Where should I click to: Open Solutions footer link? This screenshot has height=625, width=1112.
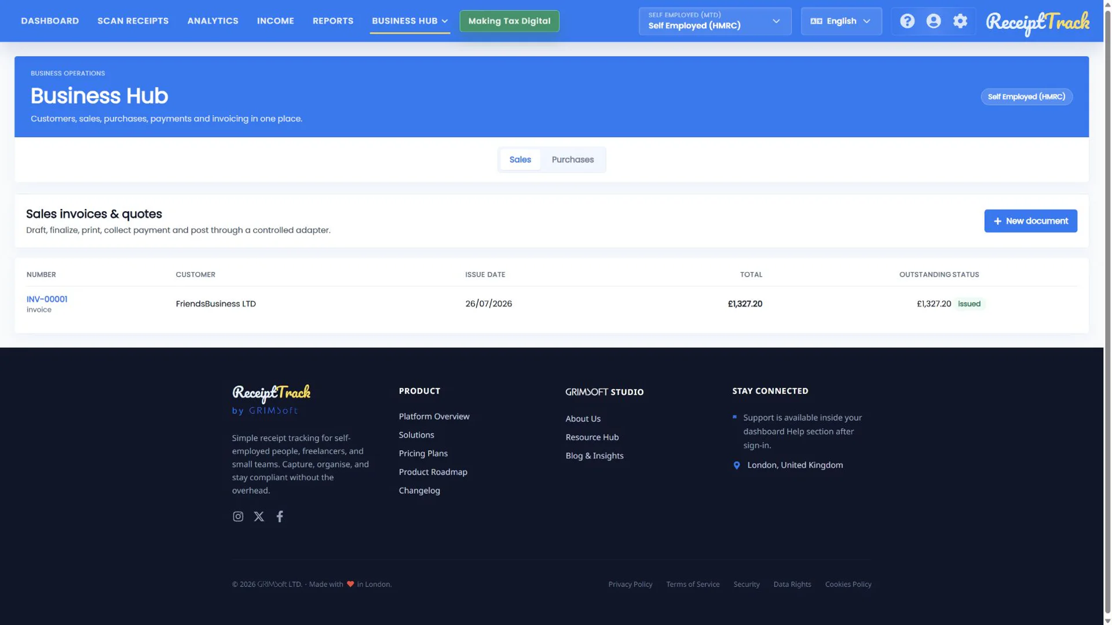coord(416,435)
